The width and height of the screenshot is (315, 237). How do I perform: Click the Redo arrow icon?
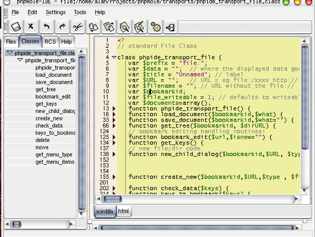62,27
